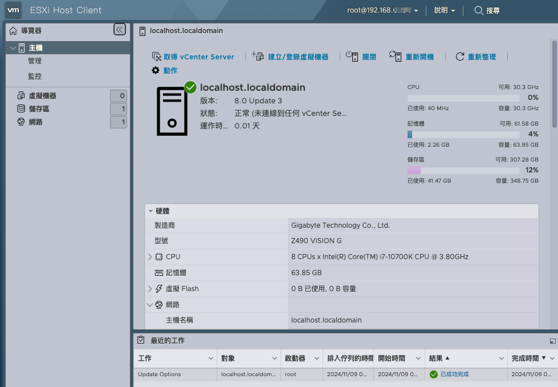This screenshot has height=387, width=558.
Task: Click the refresh circular arrow icon
Action: [x=460, y=57]
